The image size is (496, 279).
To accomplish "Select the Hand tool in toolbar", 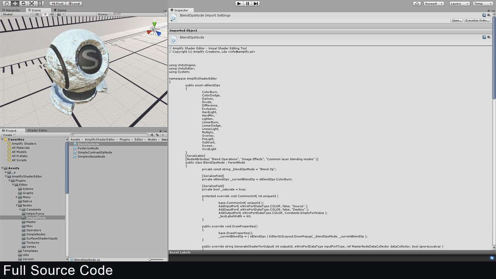I will 6,3.
